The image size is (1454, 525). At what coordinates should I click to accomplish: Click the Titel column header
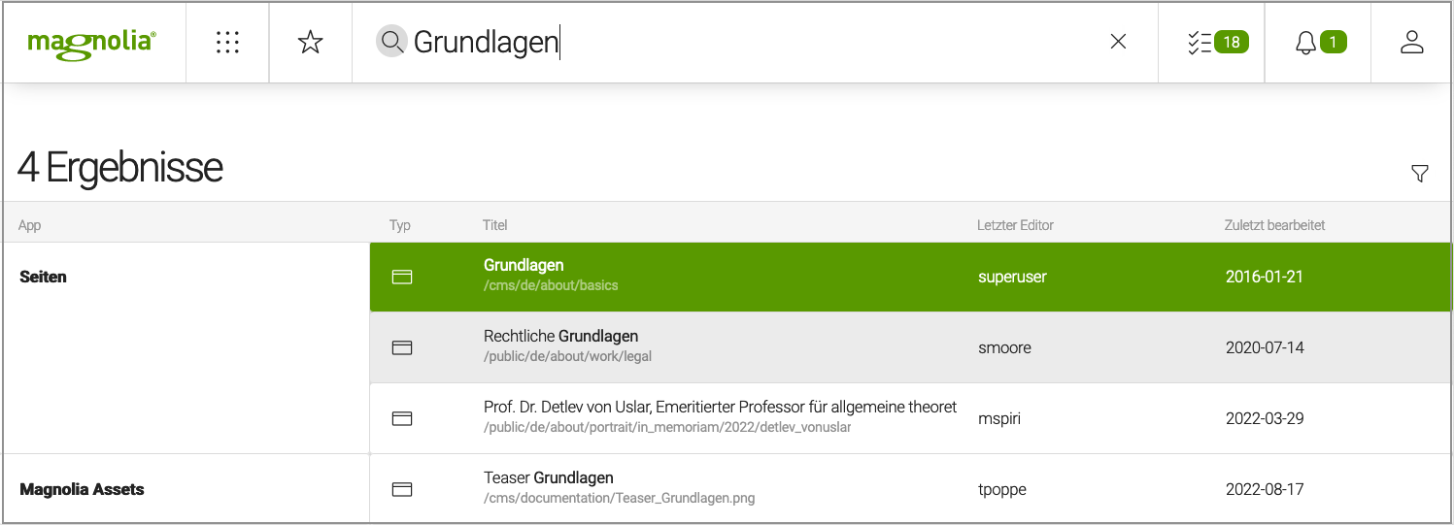[x=495, y=225]
